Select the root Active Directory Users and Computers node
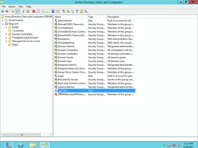198x148 pixels. (28, 17)
